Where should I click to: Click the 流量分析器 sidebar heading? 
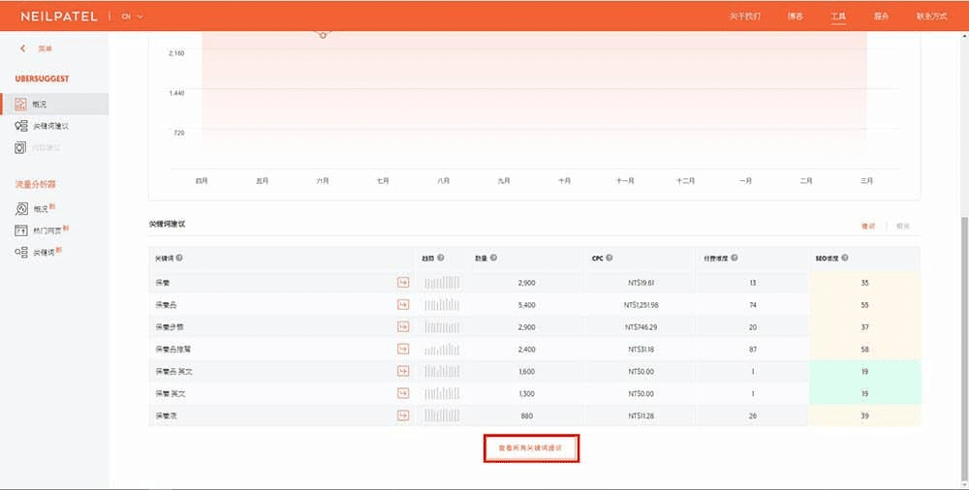pos(35,184)
